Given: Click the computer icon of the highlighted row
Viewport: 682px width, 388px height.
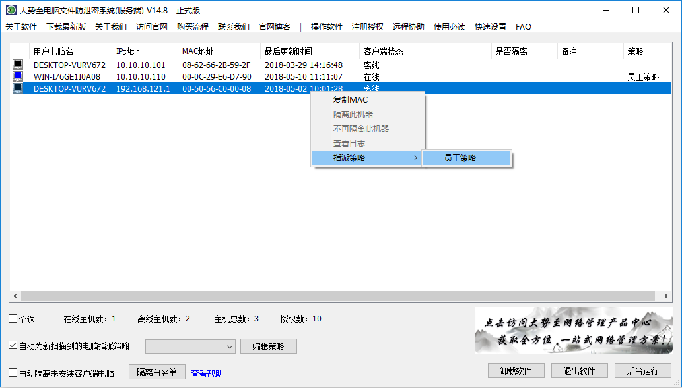Looking at the screenshot, I should [18, 88].
